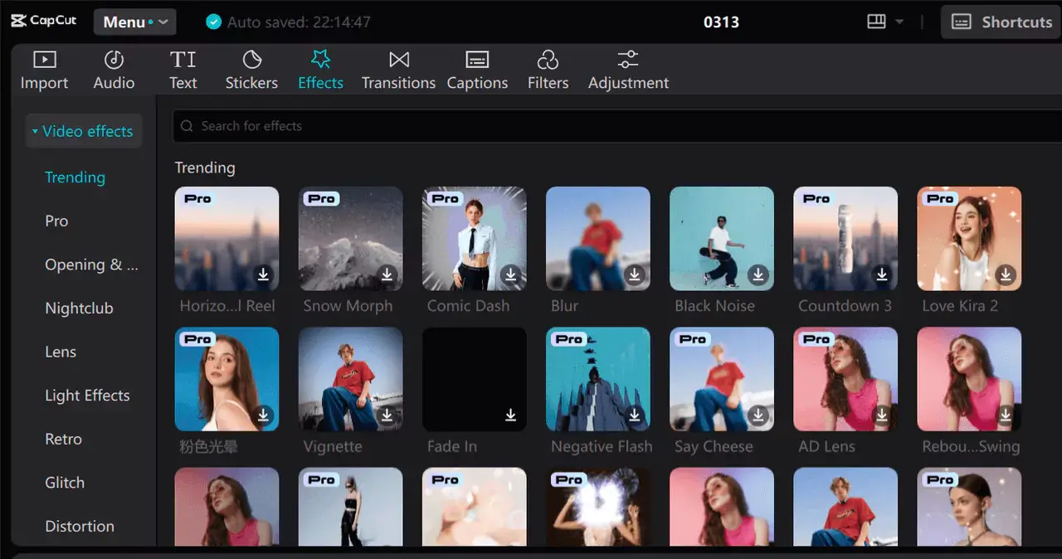This screenshot has height=559, width=1062.
Task: Collapse the Video effects category list
Action: 83,131
